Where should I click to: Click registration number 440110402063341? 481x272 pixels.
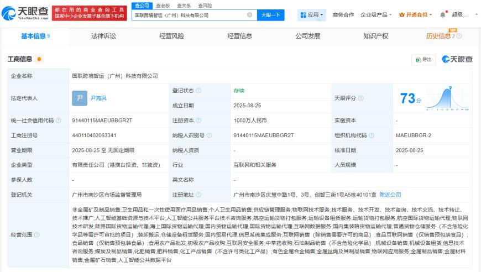(94, 135)
